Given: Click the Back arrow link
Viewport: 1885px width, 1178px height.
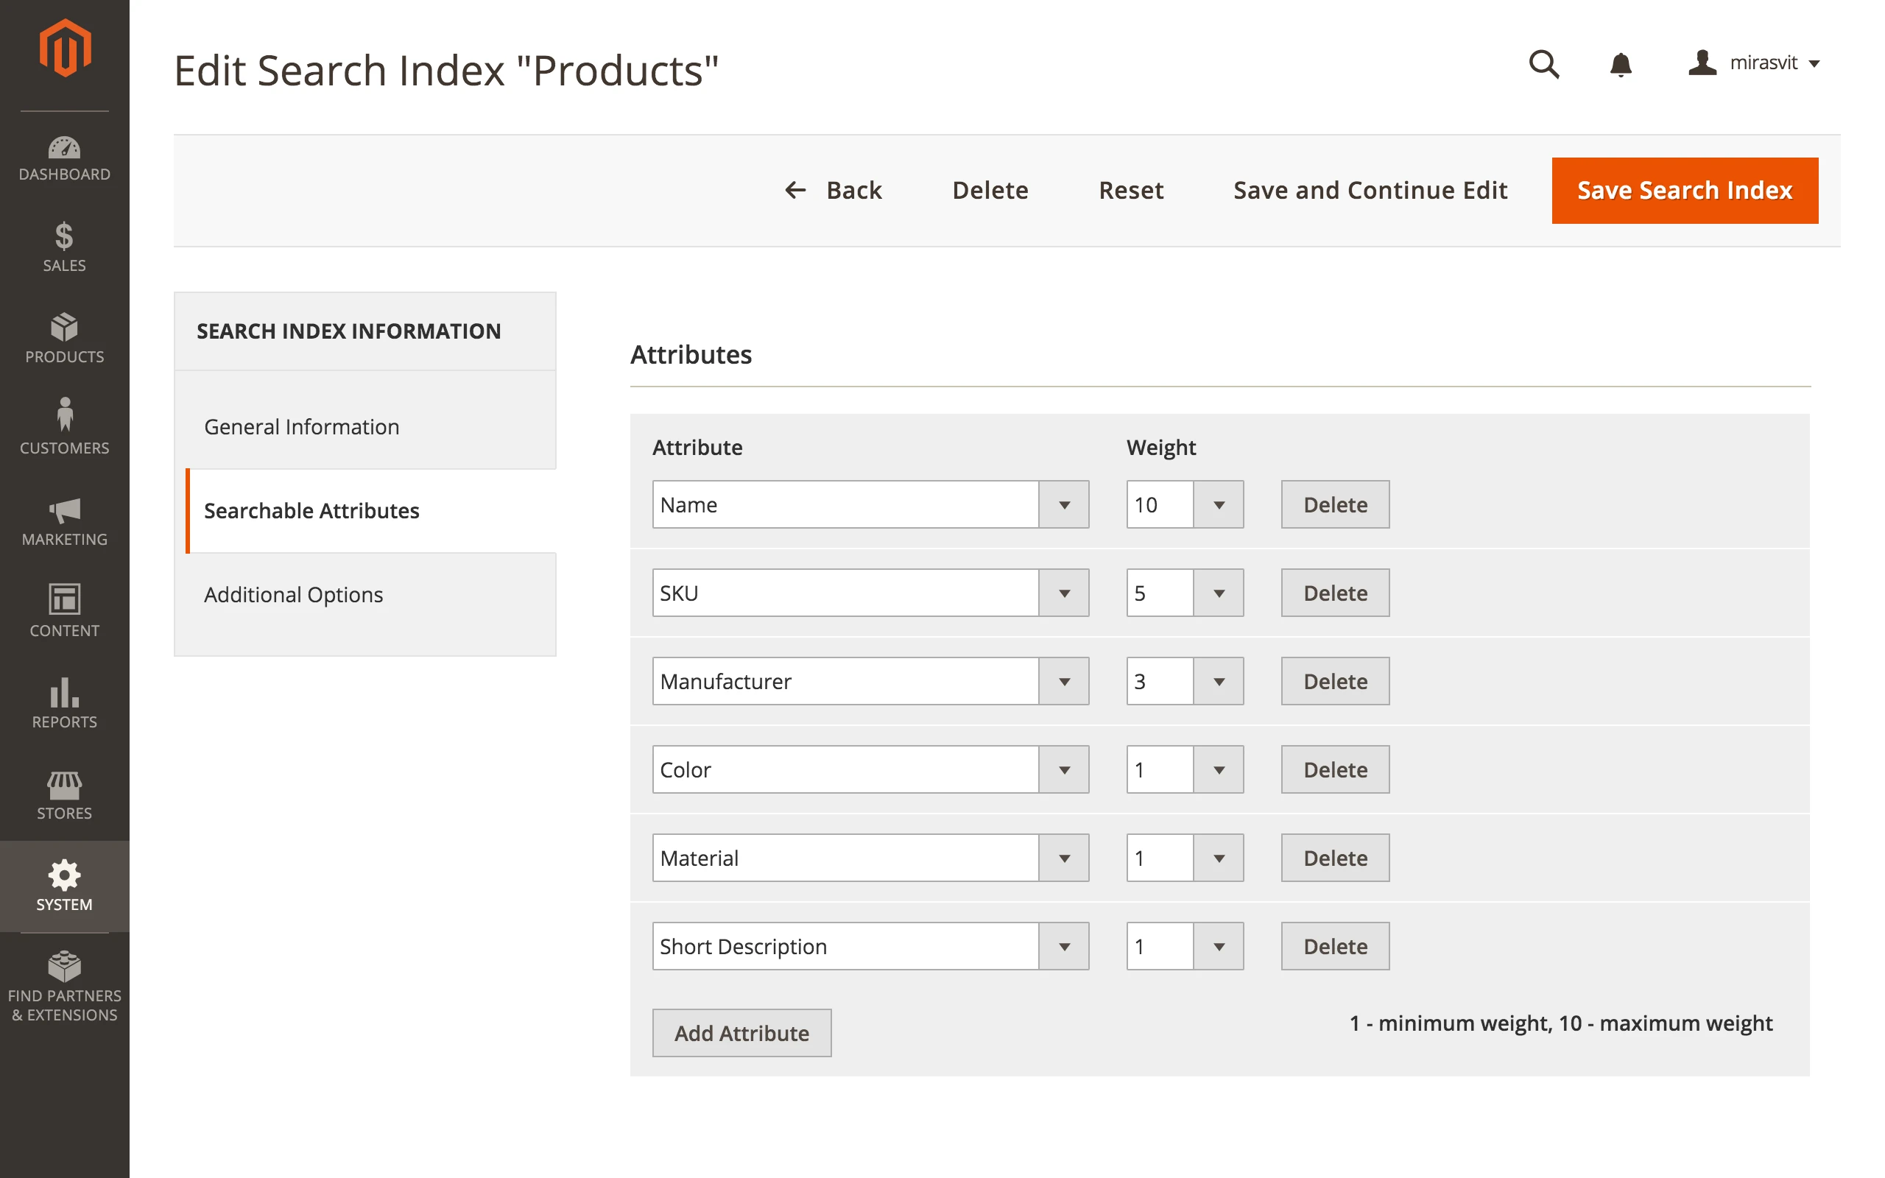Looking at the screenshot, I should 833,190.
